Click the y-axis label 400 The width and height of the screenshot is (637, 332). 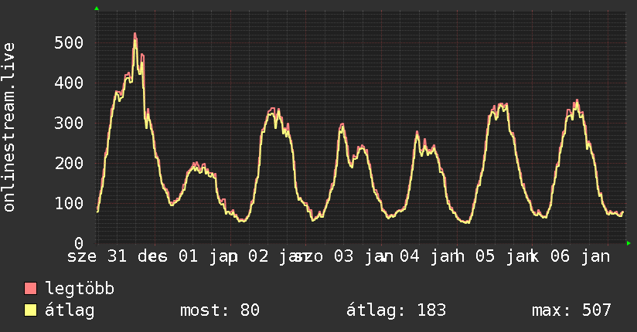coord(69,83)
